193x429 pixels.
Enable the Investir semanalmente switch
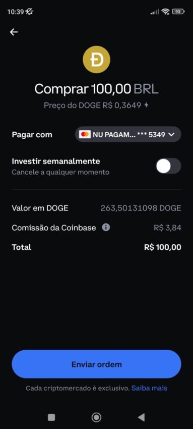point(168,166)
